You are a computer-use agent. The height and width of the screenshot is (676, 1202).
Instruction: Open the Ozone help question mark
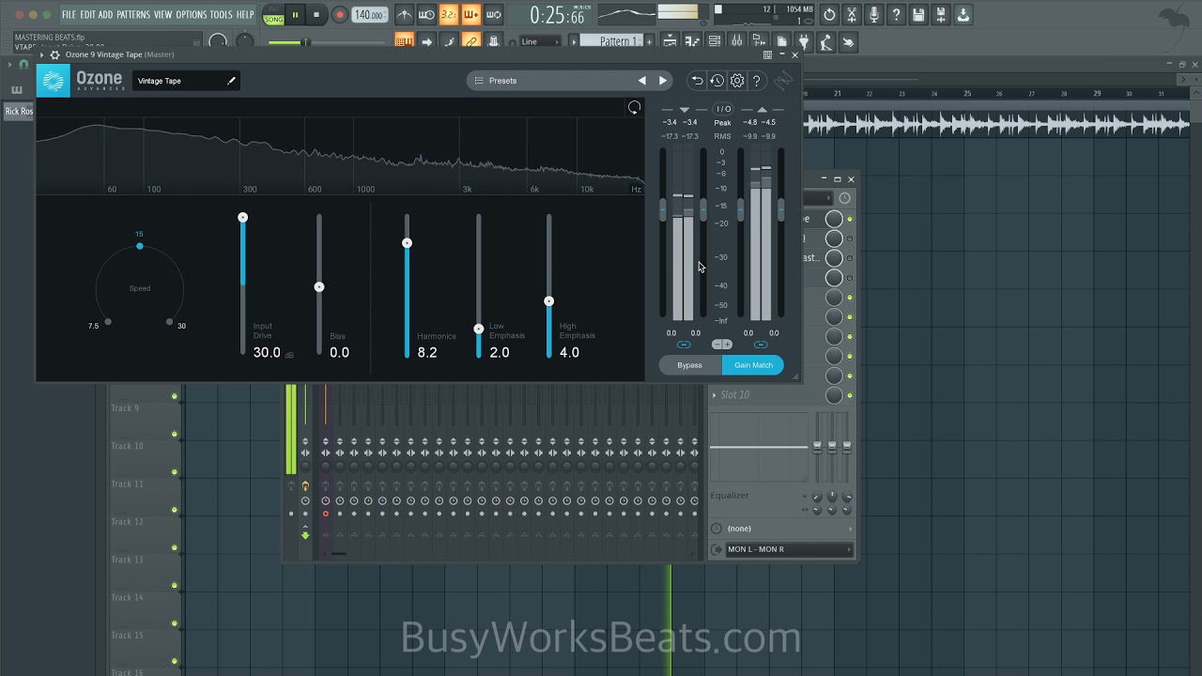point(757,81)
